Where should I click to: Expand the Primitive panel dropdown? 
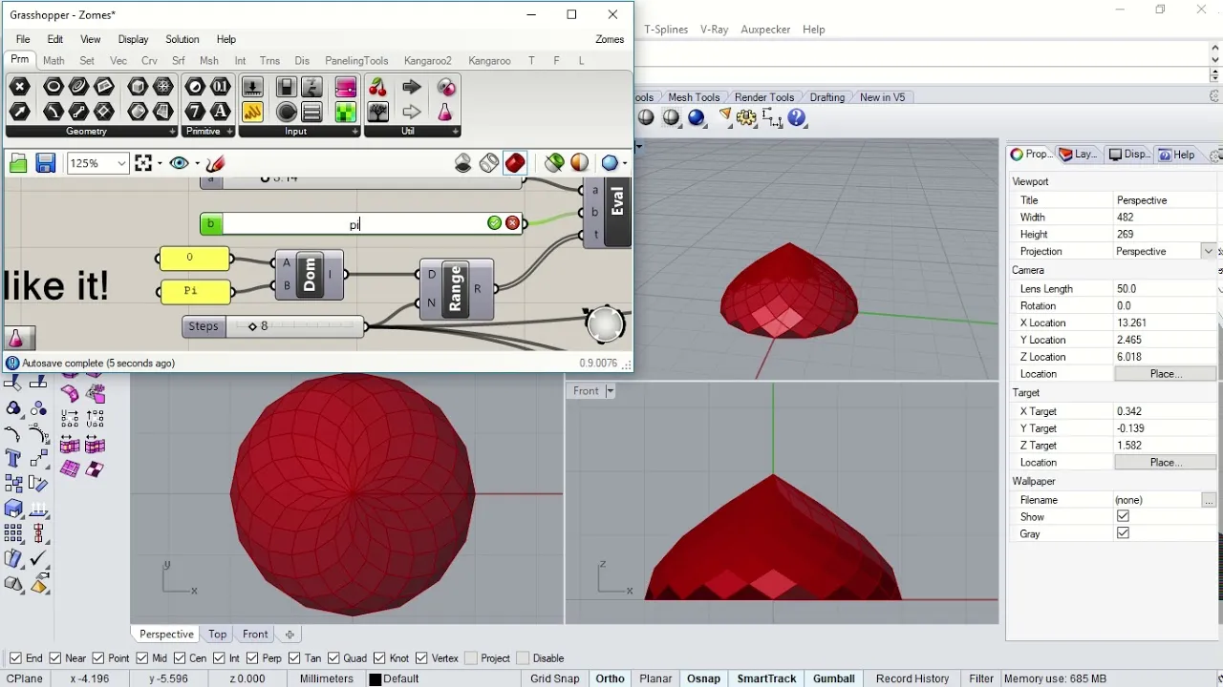pos(229,132)
